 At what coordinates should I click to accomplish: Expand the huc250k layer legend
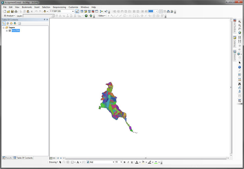click(7, 31)
